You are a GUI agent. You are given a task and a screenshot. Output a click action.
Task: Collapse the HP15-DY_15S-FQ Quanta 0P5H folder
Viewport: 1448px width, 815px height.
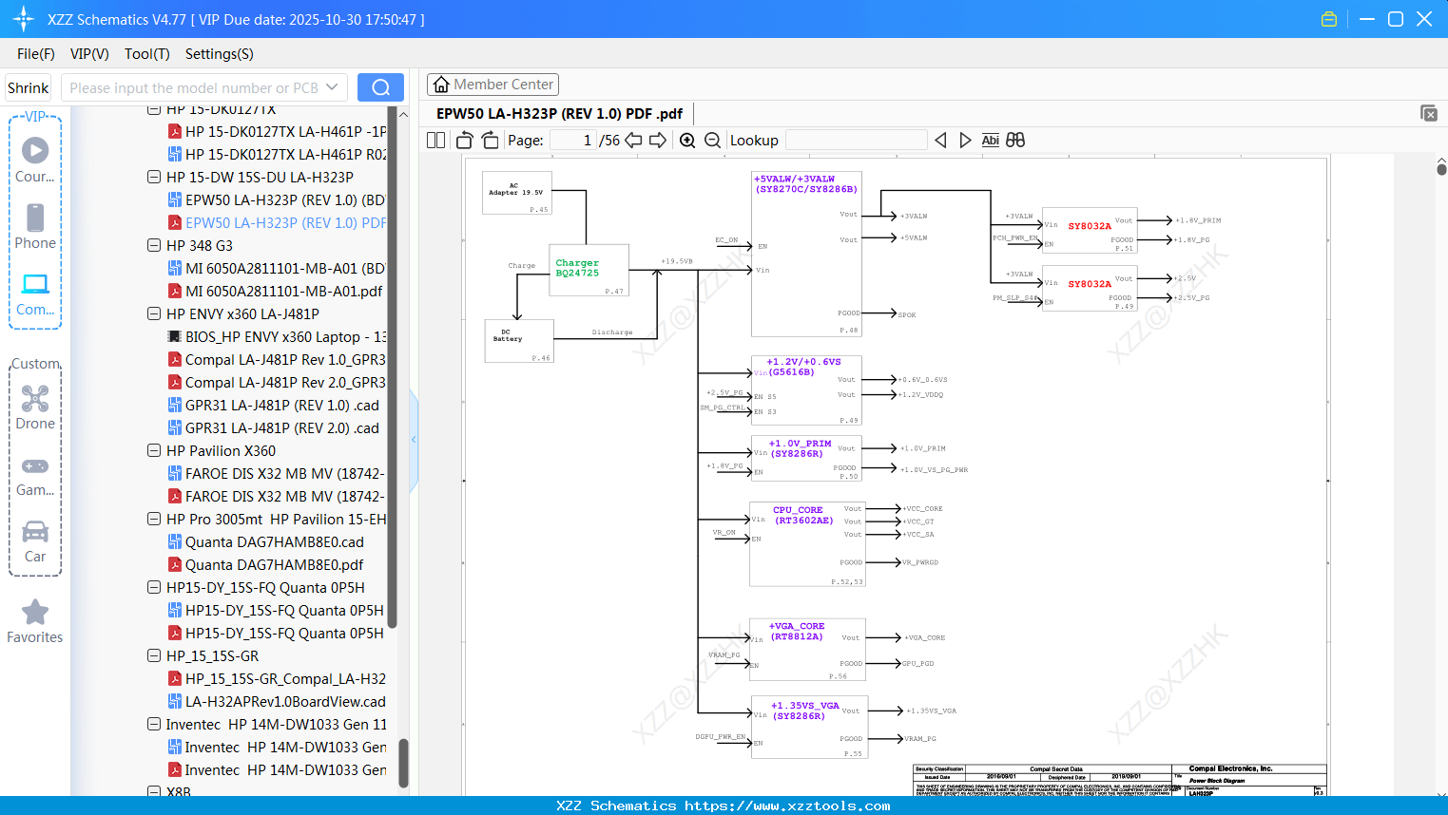click(154, 587)
